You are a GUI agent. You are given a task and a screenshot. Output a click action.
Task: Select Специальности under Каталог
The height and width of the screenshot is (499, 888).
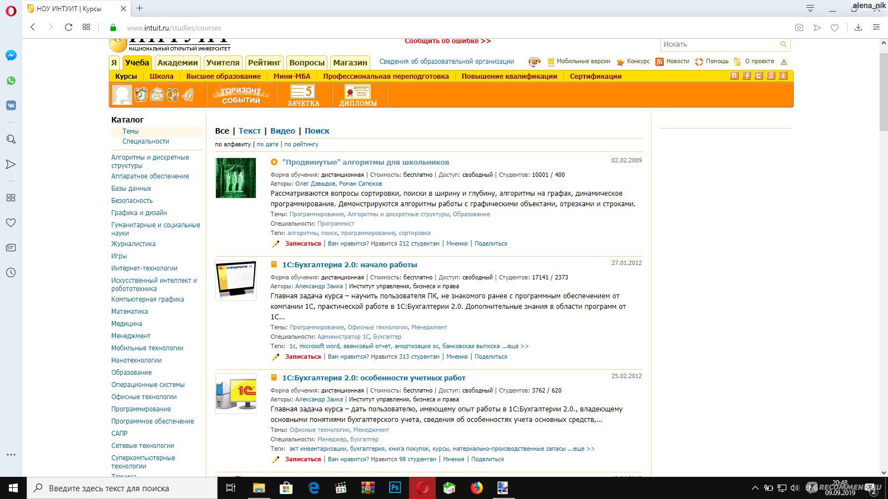point(145,141)
